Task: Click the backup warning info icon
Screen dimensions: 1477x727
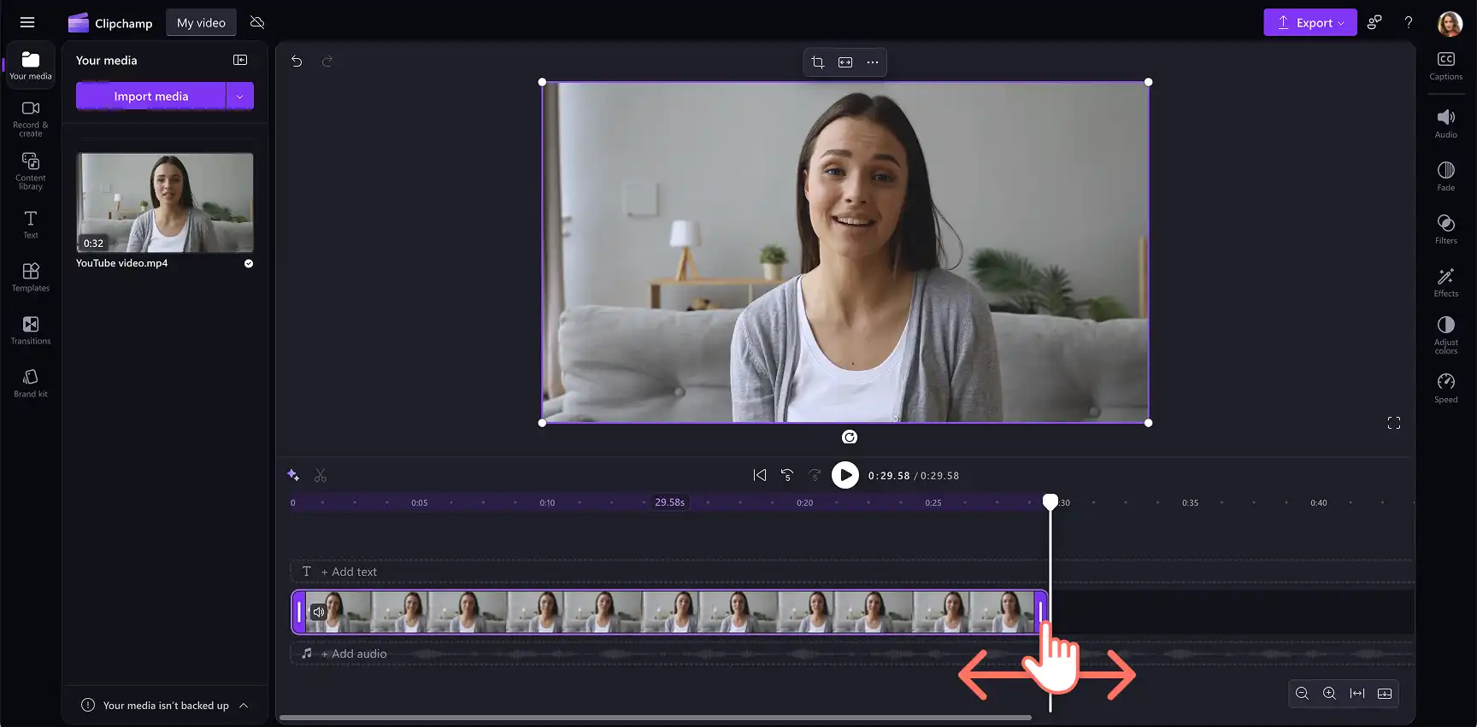Action: click(88, 705)
